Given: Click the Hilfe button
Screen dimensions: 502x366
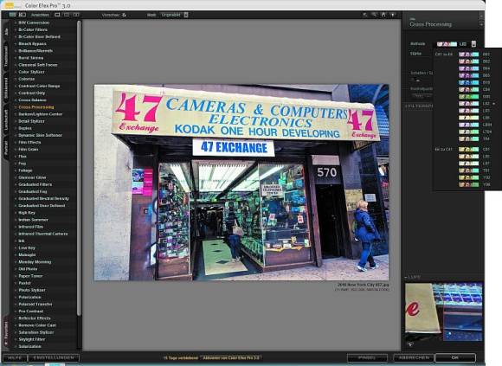Looking at the screenshot, I should coord(15,357).
